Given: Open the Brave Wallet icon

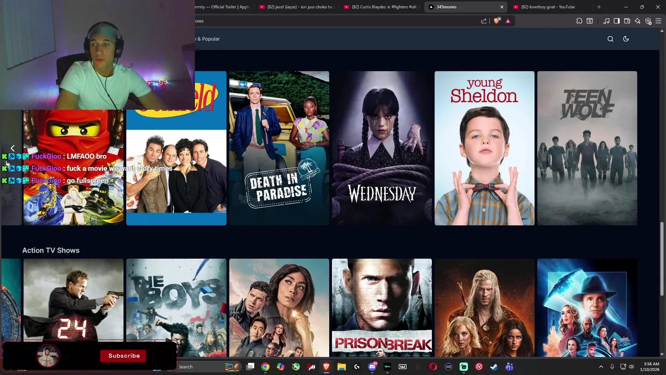Looking at the screenshot, I should pos(627,21).
